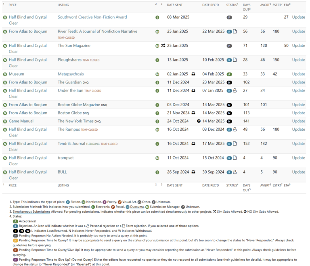Click the top DATE REC'D column header
Screen dimensions: 310x266
point(211,5)
